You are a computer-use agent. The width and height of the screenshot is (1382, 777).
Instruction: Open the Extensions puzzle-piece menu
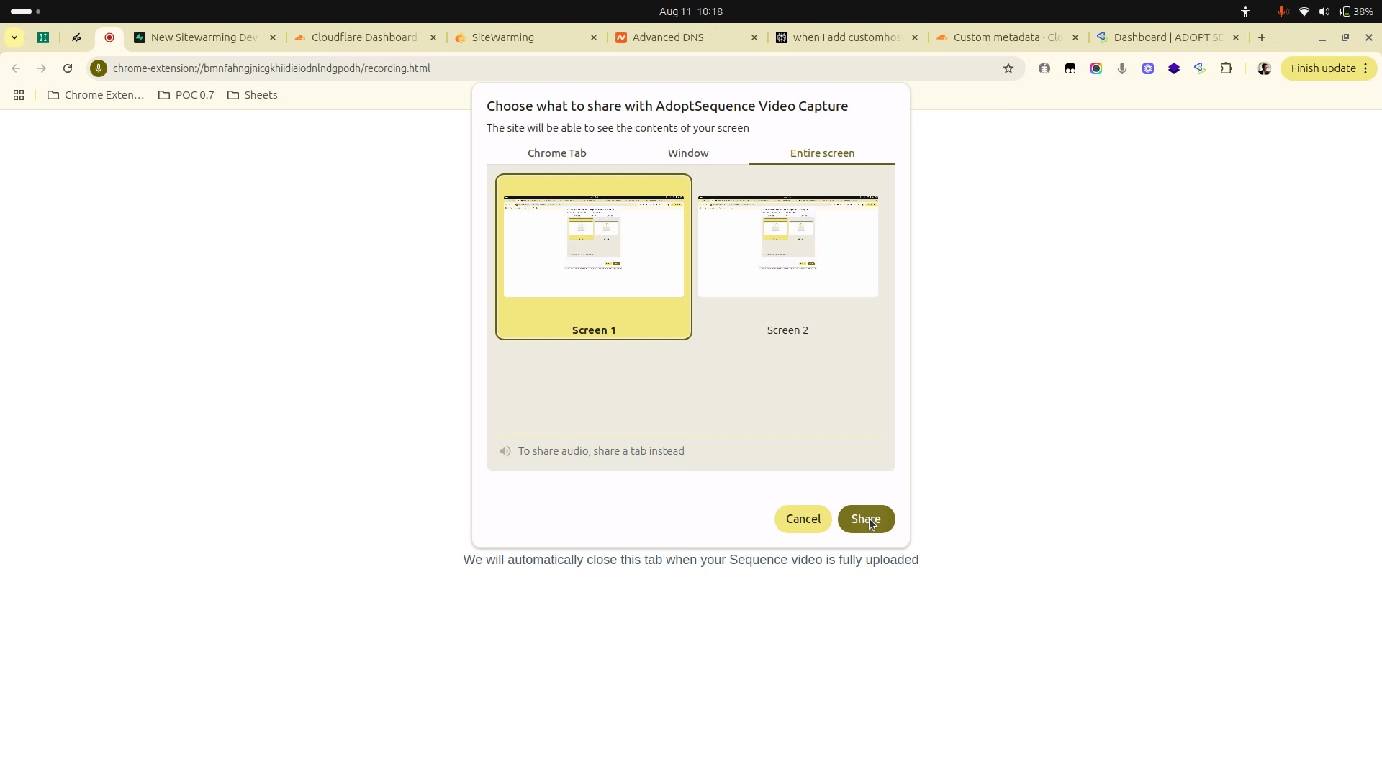[1226, 68]
